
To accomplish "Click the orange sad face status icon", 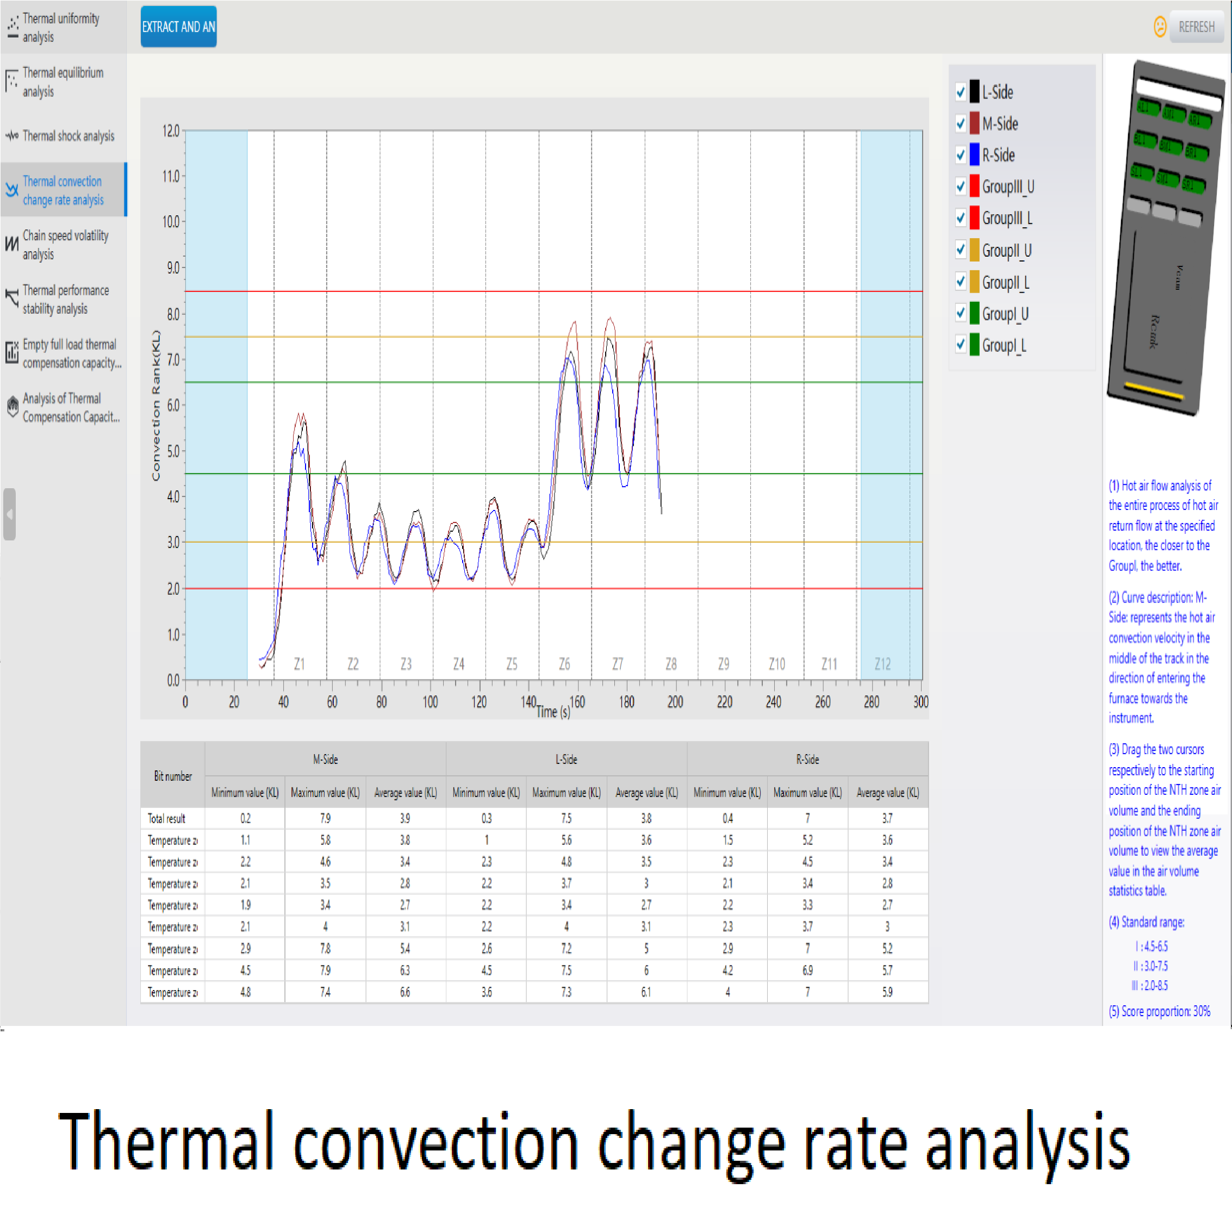I will pos(1160,27).
